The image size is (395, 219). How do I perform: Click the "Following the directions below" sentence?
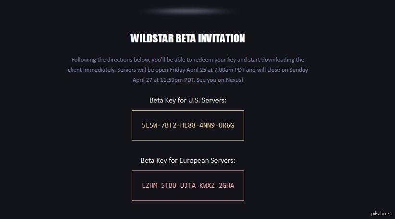coord(111,60)
